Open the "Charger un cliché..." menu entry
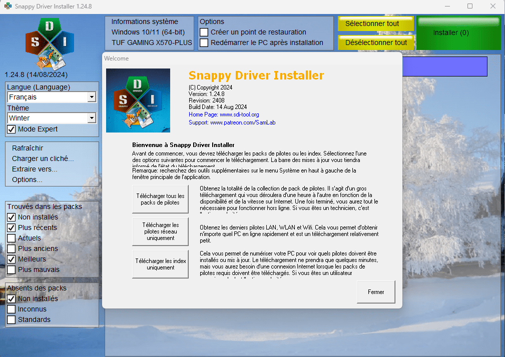Viewport: 505px width, 357px height. click(43, 158)
